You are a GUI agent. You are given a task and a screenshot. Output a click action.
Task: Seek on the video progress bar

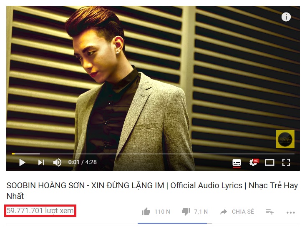153,154
